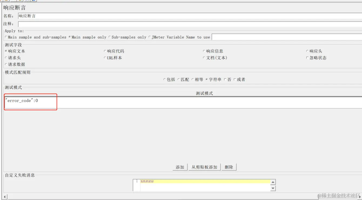Click the 从剪贴板添加 button
362x200 pixels.
pyautogui.click(x=205, y=167)
